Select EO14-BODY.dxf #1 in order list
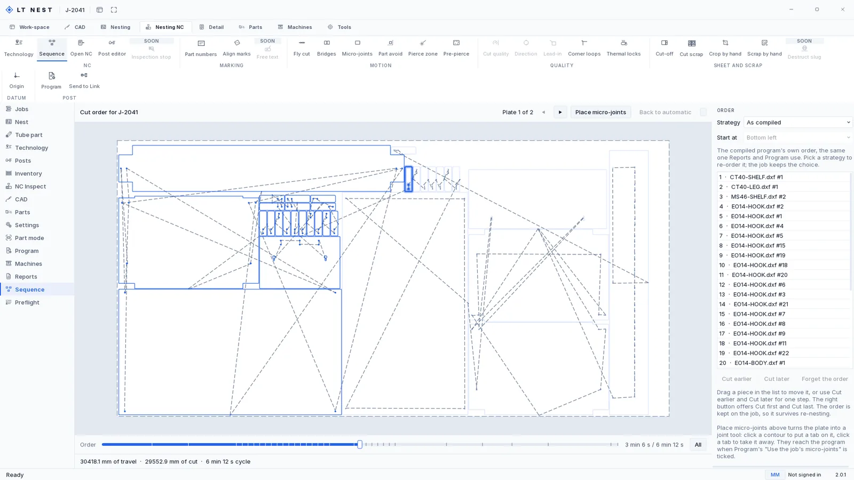The height and width of the screenshot is (480, 854). 783,363
